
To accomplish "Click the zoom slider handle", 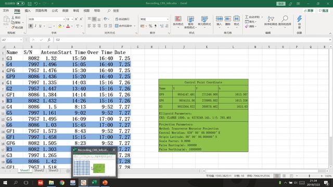I will (x=310, y=176).
